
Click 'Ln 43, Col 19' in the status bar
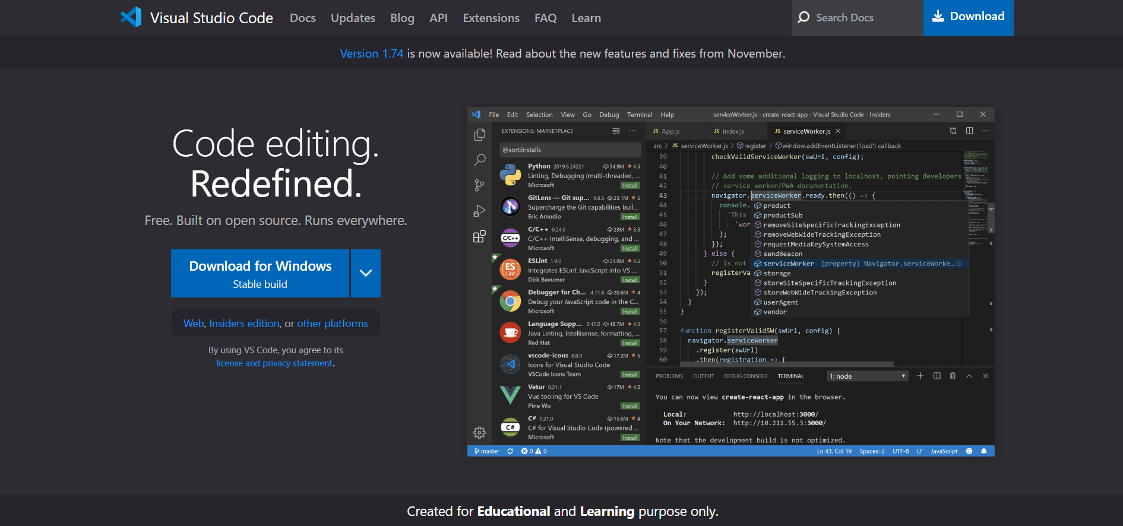click(834, 451)
